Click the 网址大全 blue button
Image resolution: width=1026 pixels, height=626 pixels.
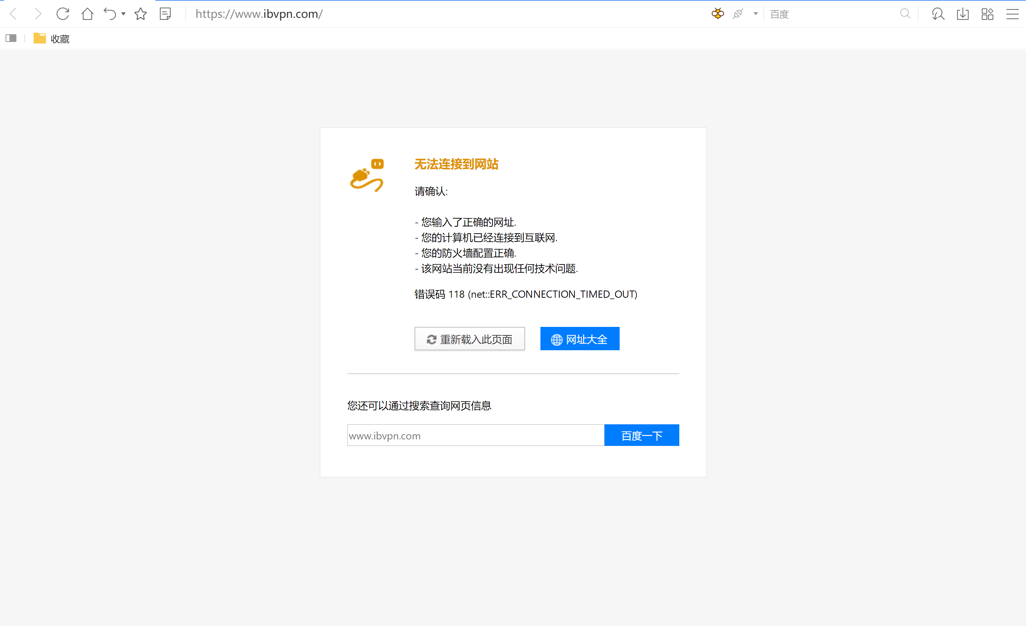(x=580, y=339)
